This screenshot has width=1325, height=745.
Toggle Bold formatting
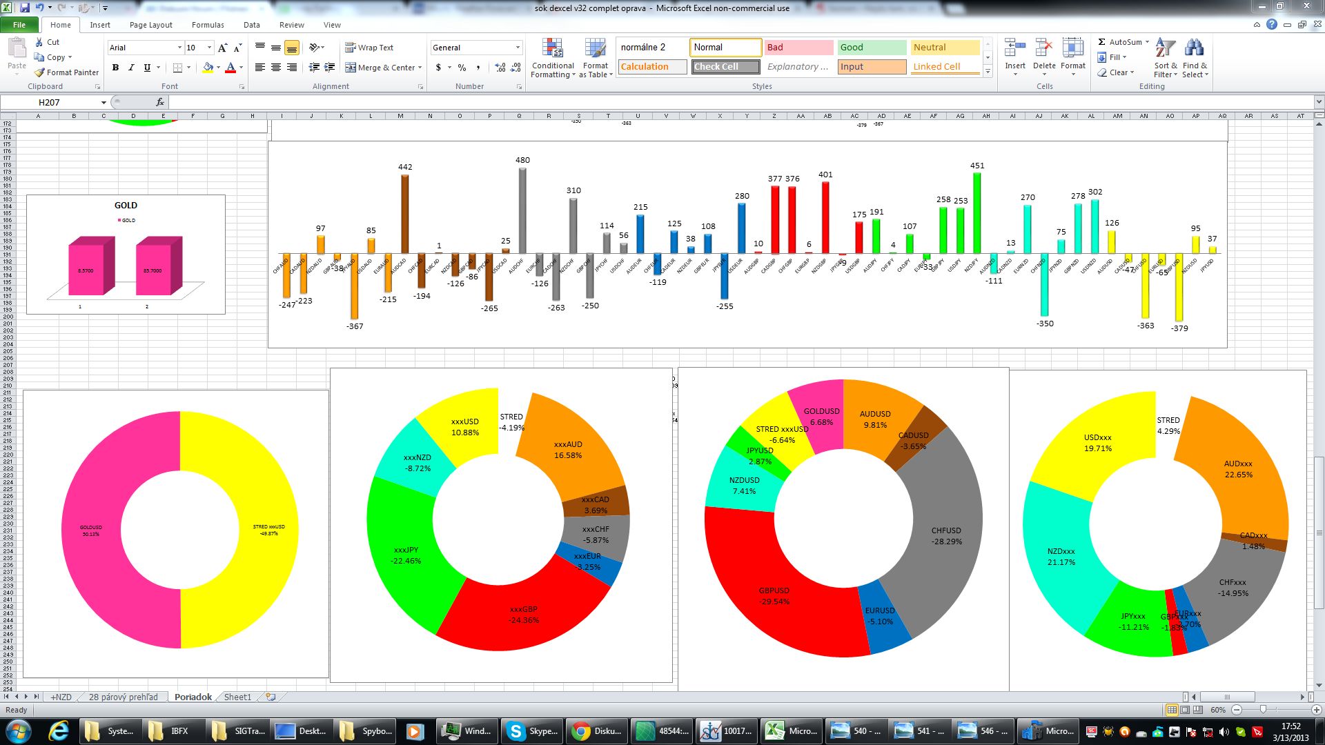tap(115, 68)
